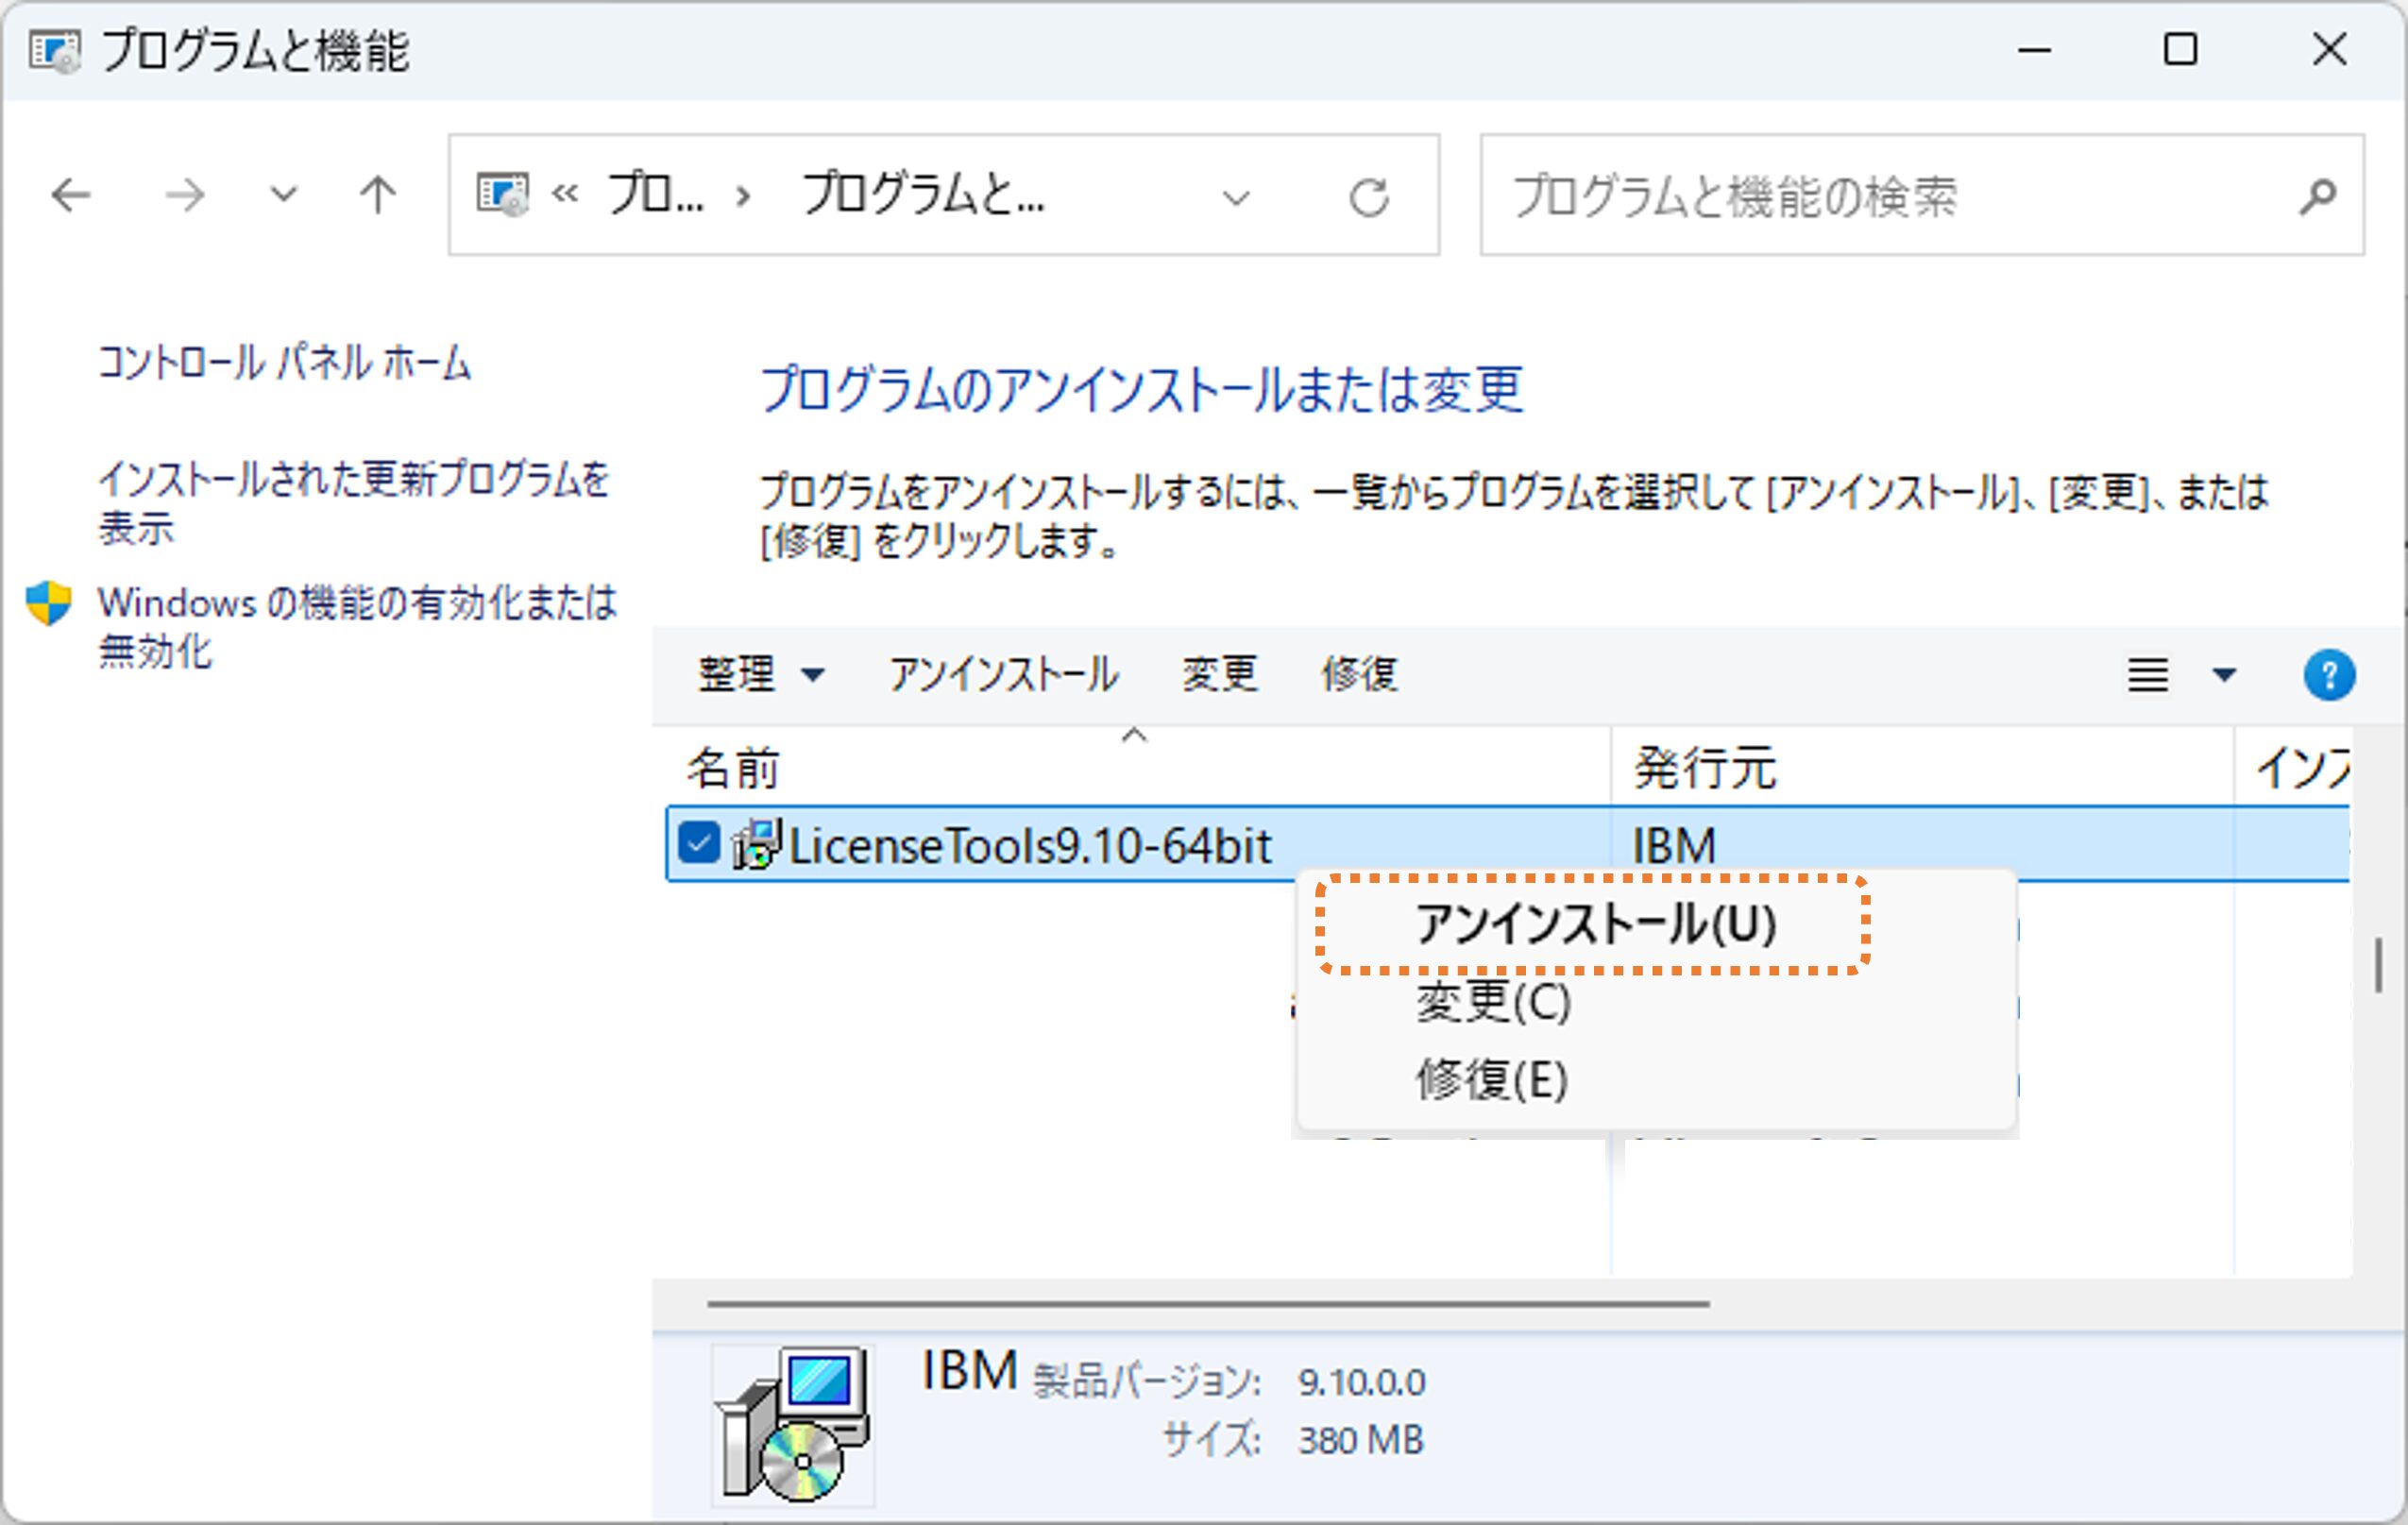Click the horizontal scrollbar thumb
The width and height of the screenshot is (2408, 1525).
pyautogui.click(x=1208, y=1304)
